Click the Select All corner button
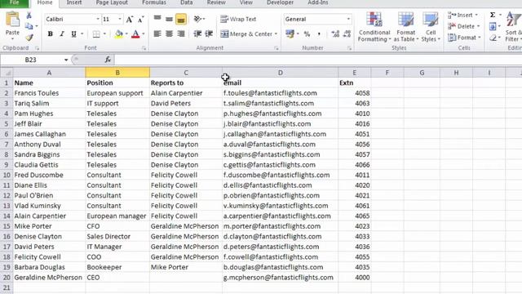The width and height of the screenshot is (522, 294). click(x=7, y=73)
